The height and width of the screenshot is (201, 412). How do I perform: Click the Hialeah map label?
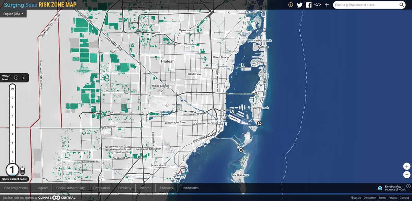[x=168, y=61]
